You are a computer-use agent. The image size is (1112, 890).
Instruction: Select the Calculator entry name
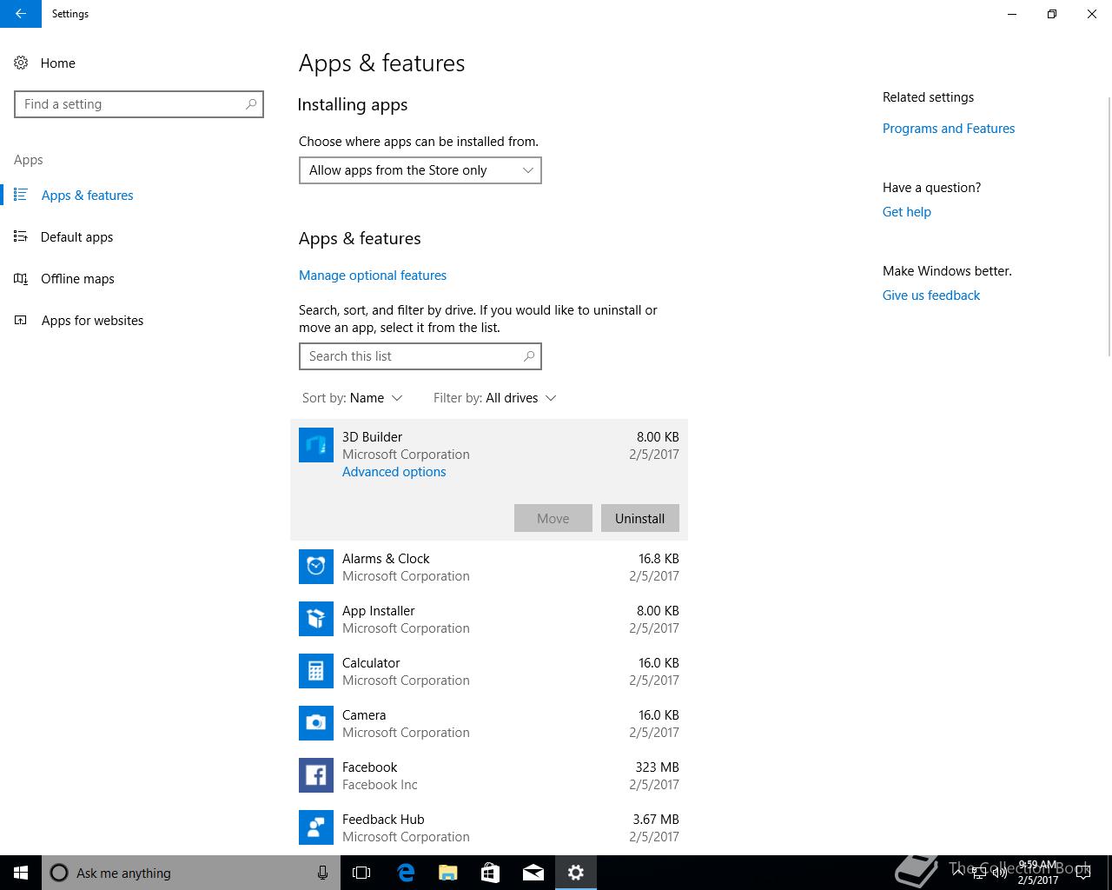(371, 662)
